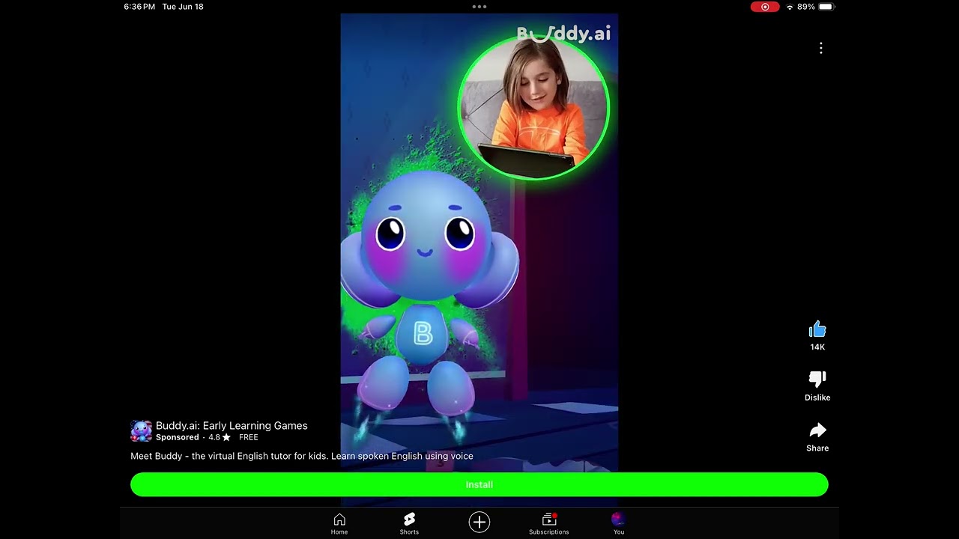Go to the Home tab

[339, 524]
